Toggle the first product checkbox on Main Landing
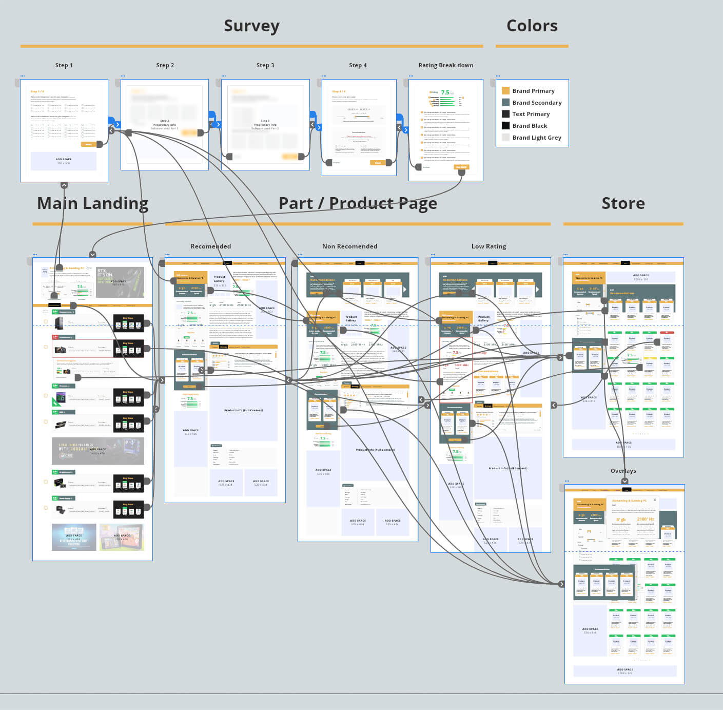Viewport: 723px width, 710px height. [x=46, y=322]
